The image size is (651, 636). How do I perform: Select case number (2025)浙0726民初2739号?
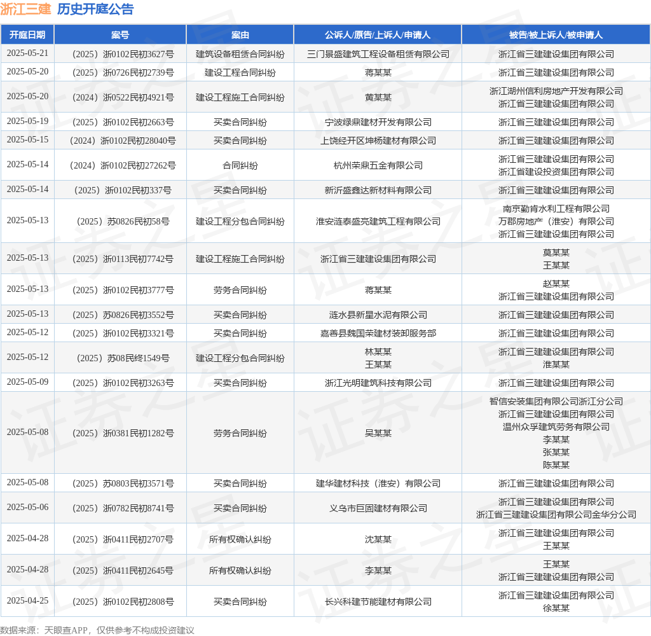(123, 73)
